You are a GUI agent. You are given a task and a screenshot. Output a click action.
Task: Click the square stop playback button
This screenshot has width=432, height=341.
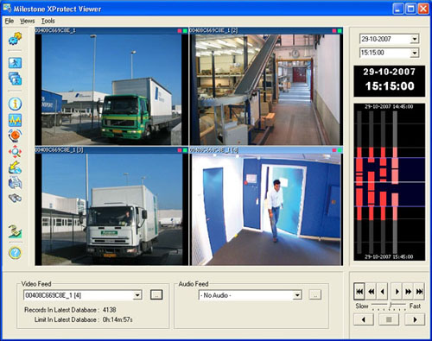pyautogui.click(x=389, y=319)
